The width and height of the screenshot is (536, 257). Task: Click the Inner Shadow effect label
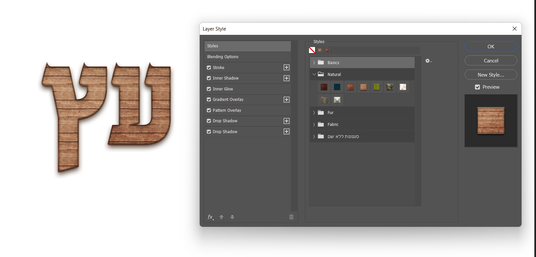[226, 78]
